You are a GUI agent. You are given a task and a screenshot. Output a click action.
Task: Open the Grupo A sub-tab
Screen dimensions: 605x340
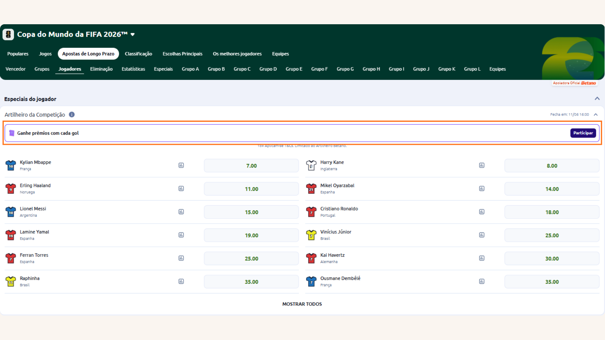point(190,69)
